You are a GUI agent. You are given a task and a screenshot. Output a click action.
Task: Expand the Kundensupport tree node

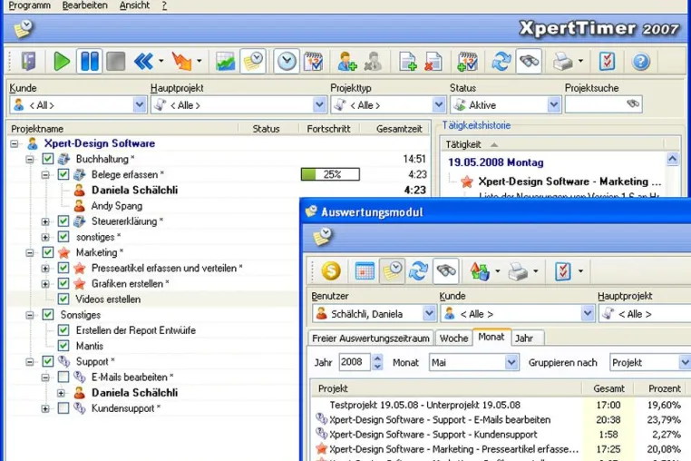click(45, 408)
